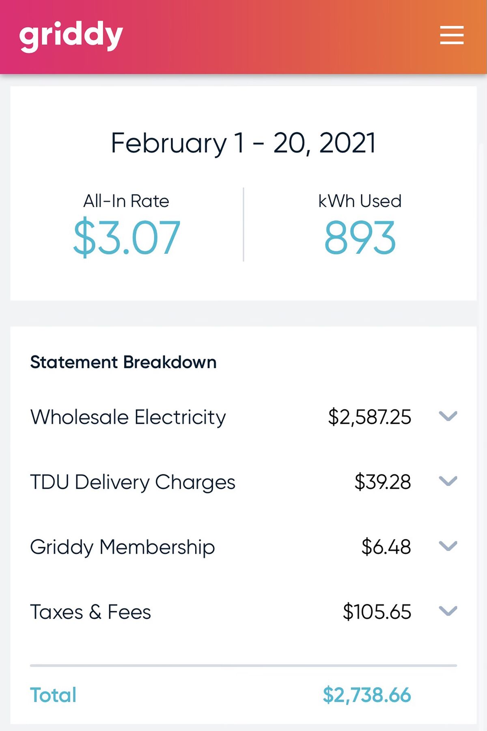
Task: Click the Total label
Action: [x=53, y=695]
